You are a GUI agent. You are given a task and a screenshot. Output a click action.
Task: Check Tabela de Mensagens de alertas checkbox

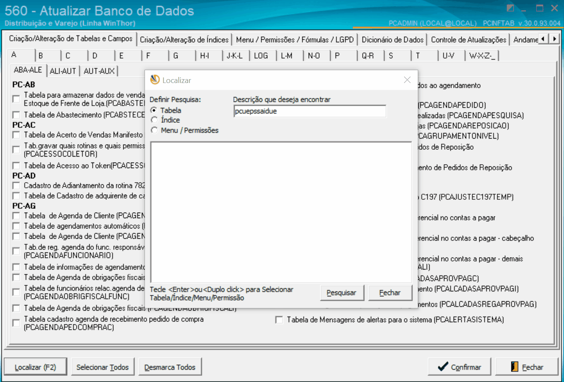tap(279, 320)
